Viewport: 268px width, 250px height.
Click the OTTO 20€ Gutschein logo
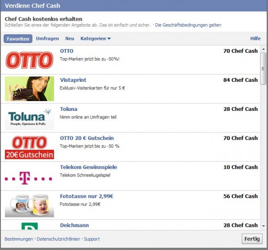[x=29, y=147]
